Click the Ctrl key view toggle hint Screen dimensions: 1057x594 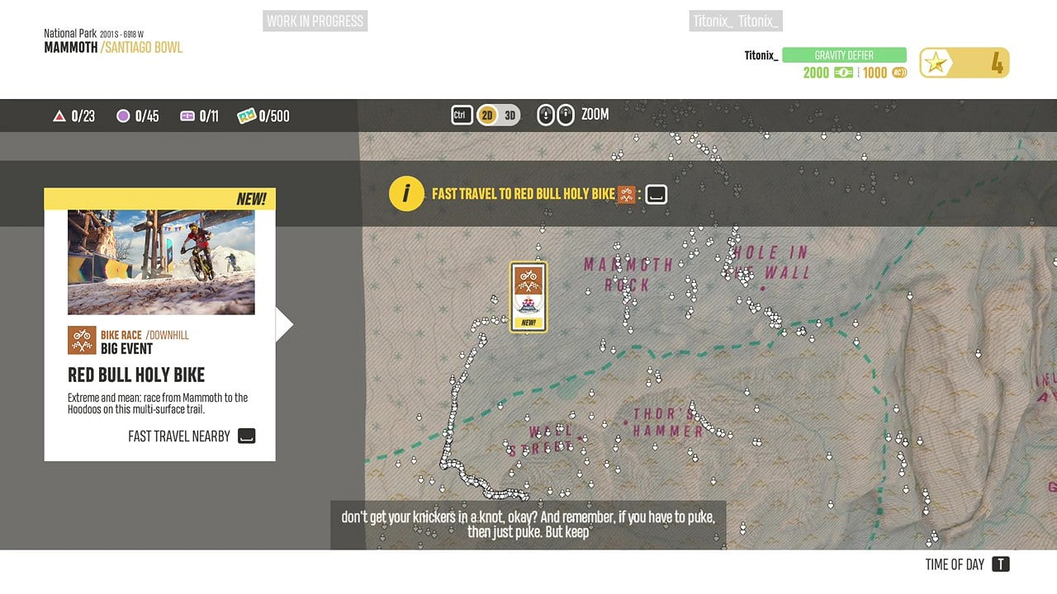pyautogui.click(x=462, y=115)
